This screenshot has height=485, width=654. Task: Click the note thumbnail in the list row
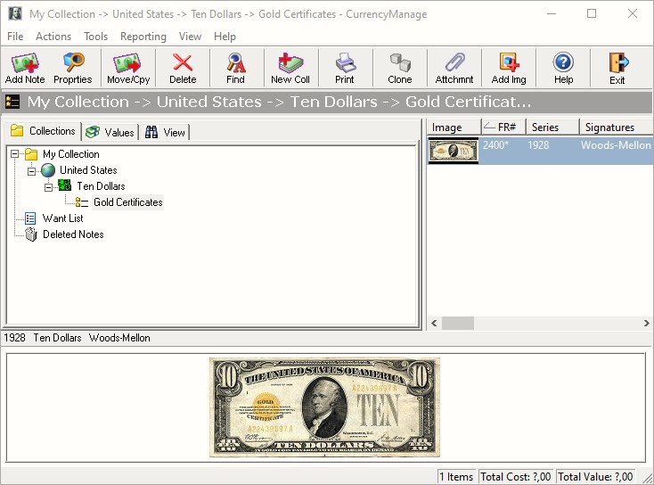pos(454,151)
